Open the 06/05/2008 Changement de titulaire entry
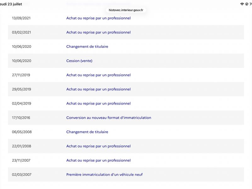This screenshot has height=189, width=252. click(x=87, y=132)
